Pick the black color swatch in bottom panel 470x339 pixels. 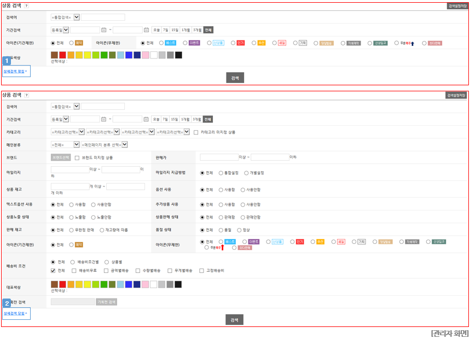[178, 284]
